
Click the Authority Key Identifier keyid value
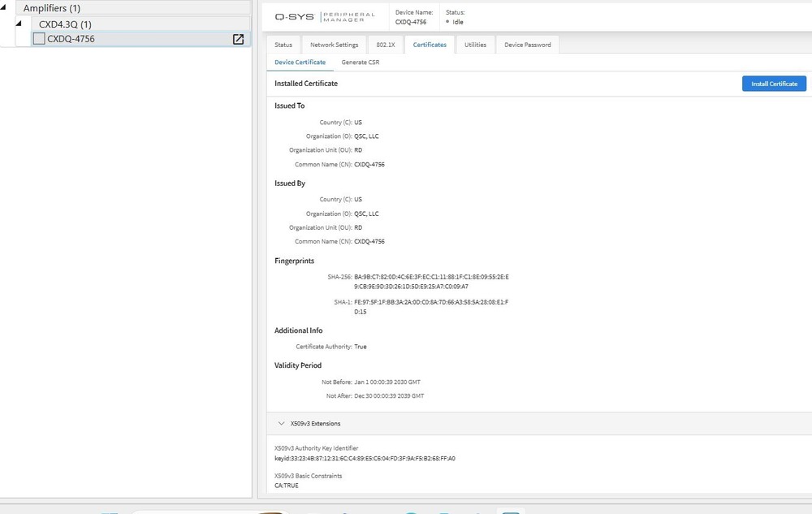coord(365,458)
